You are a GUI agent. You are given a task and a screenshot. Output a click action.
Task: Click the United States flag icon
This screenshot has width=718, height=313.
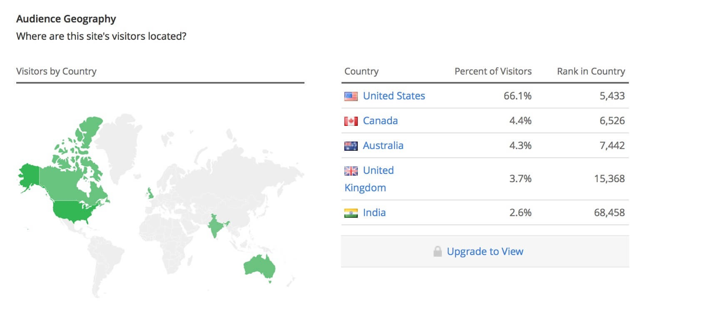pyautogui.click(x=351, y=96)
